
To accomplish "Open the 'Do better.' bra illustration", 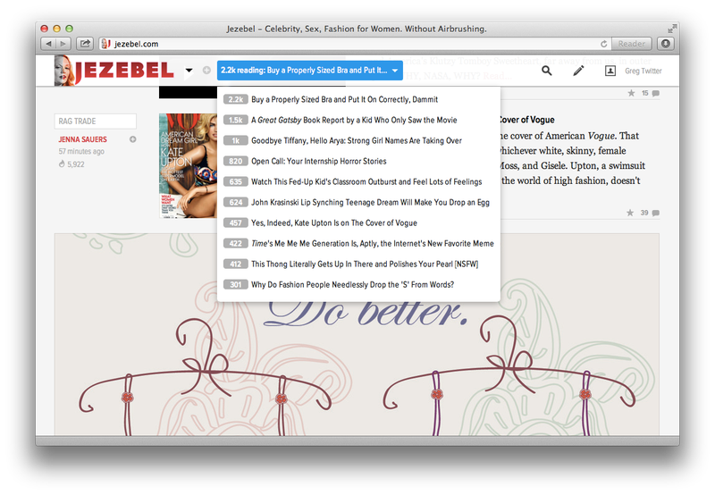I will coord(357,334).
